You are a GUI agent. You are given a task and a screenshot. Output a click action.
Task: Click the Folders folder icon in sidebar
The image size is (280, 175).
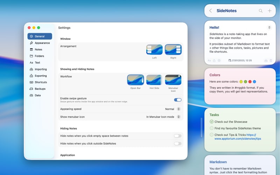point(31,56)
